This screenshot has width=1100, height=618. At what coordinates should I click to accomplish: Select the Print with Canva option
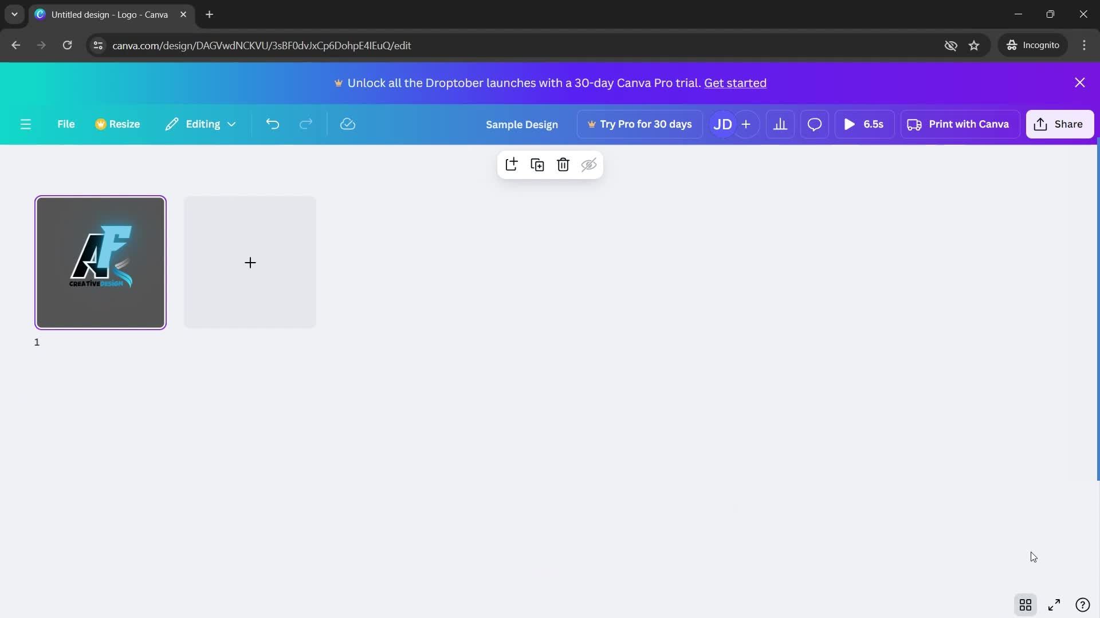pyautogui.click(x=958, y=124)
